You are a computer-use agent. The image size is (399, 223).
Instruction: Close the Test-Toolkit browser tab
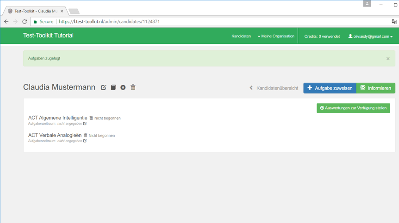[62, 11]
